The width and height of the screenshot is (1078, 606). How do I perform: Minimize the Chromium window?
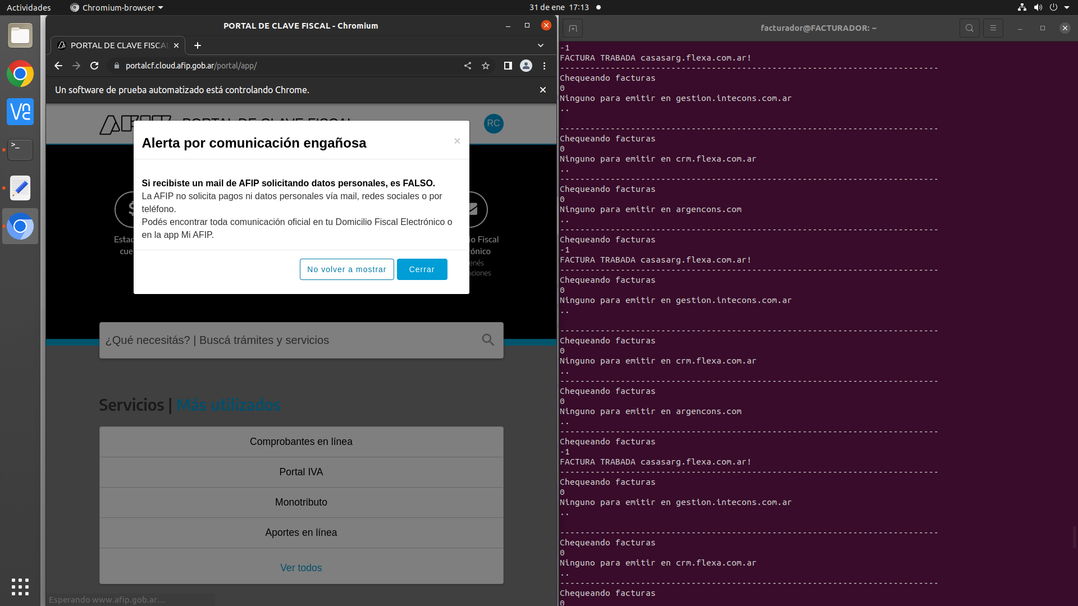coord(508,26)
